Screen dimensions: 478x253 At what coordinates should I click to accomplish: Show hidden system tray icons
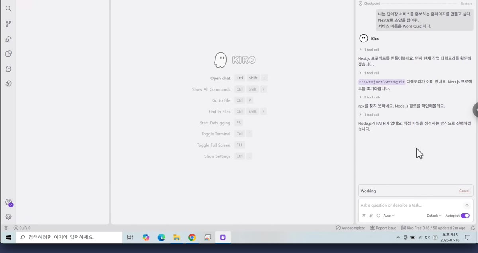point(398,238)
